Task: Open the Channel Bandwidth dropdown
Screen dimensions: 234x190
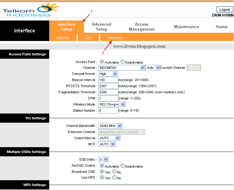Action: (110, 126)
